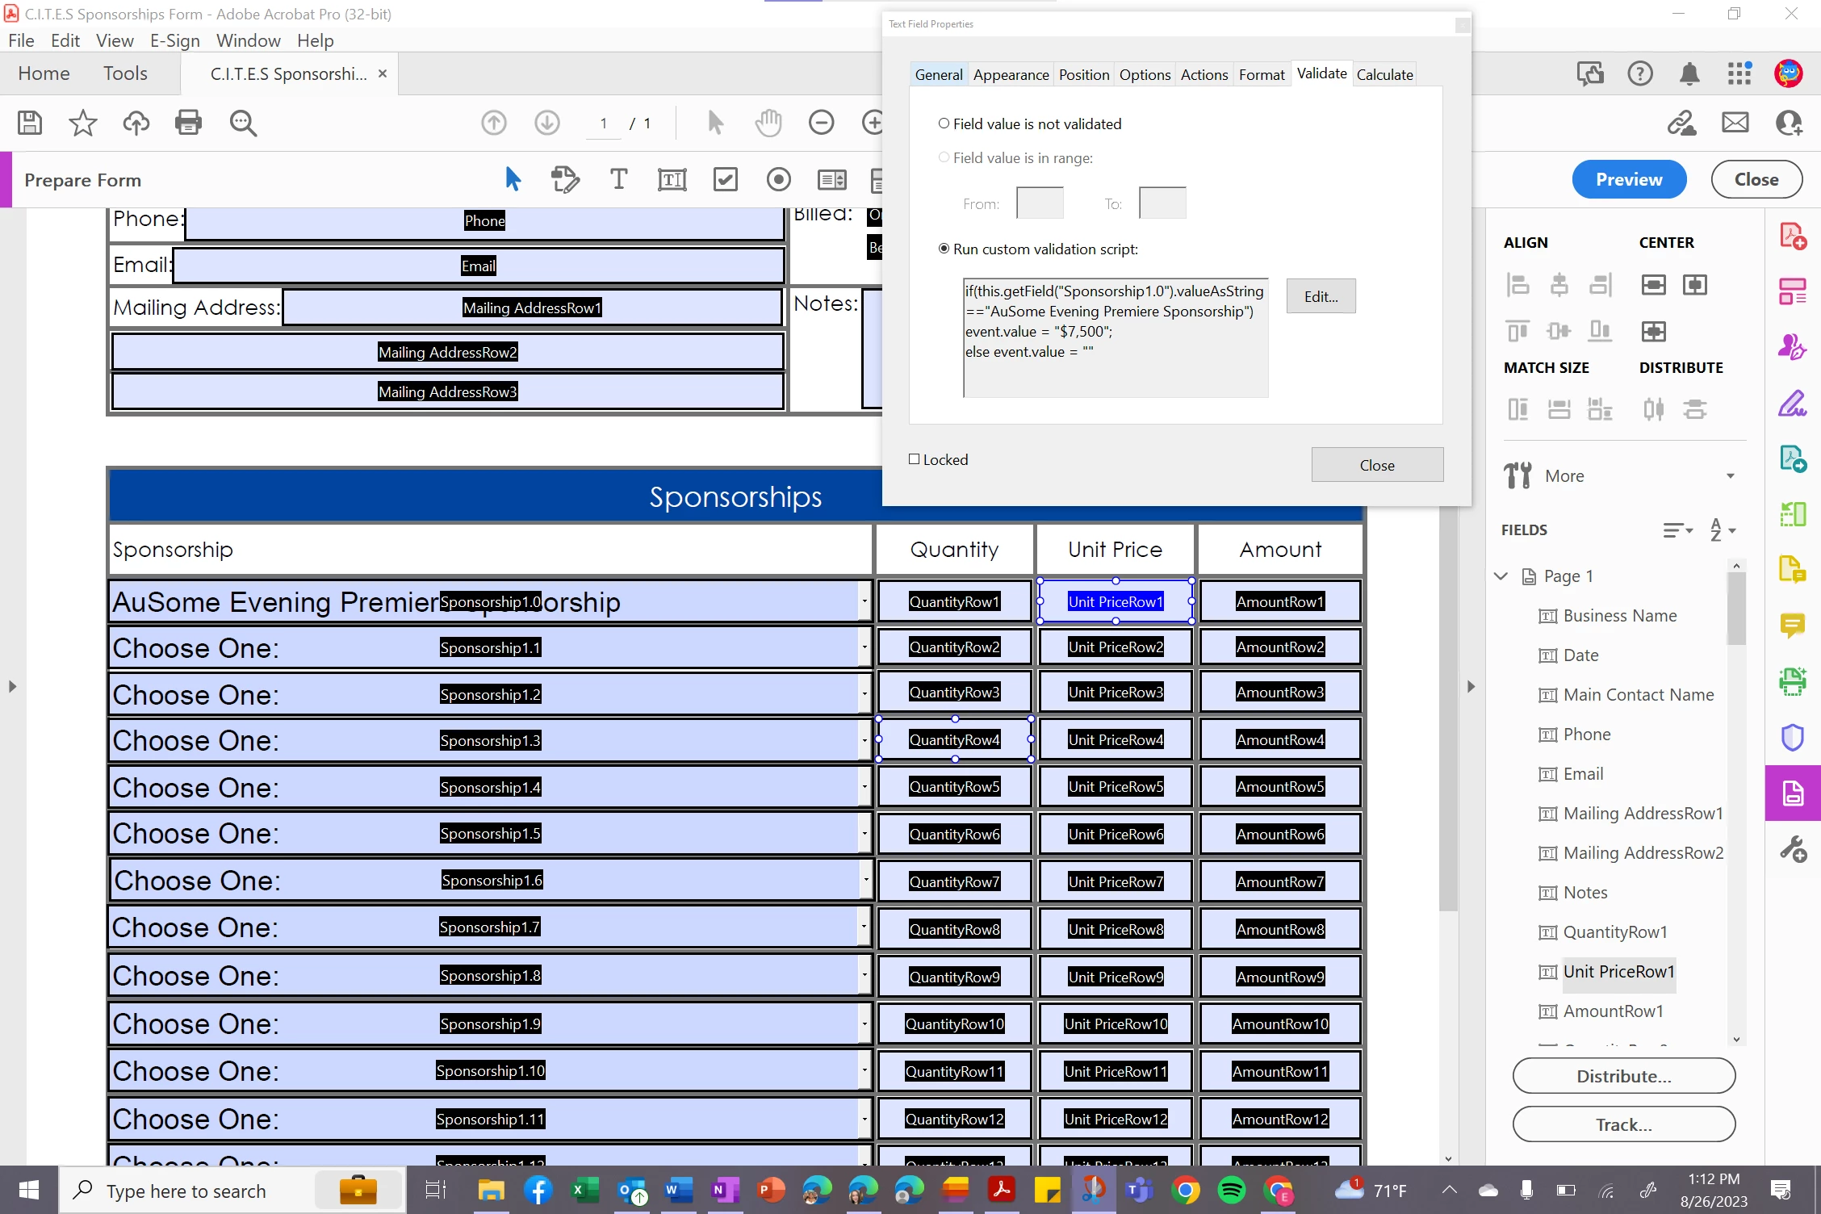Select the Add Text Field tool
The height and width of the screenshot is (1214, 1821).
pos(672,179)
